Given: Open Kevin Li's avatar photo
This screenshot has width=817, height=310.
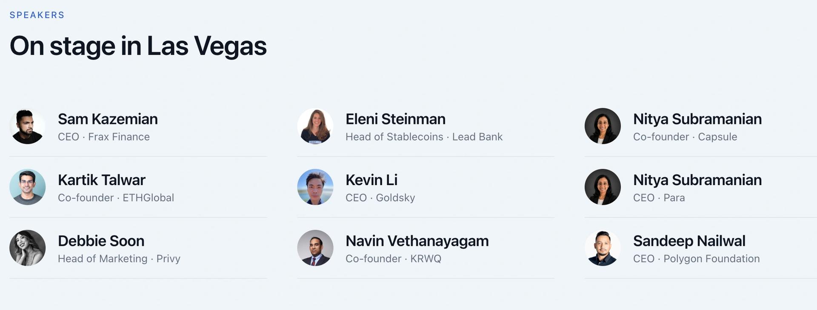Looking at the screenshot, I should point(315,187).
